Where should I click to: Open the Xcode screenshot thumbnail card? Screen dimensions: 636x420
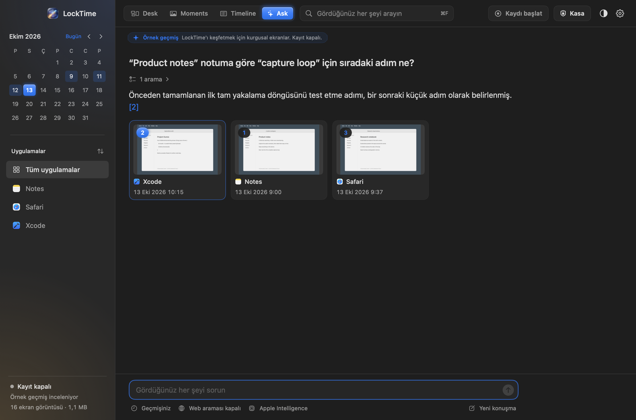click(177, 160)
